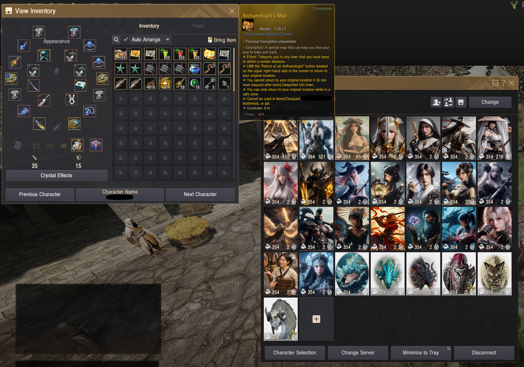Click the Change Server button

point(358,353)
